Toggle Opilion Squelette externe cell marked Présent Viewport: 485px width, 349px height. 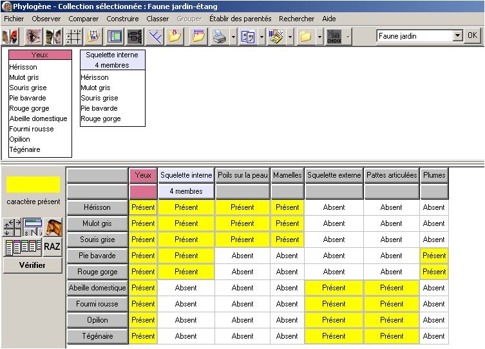tap(334, 320)
